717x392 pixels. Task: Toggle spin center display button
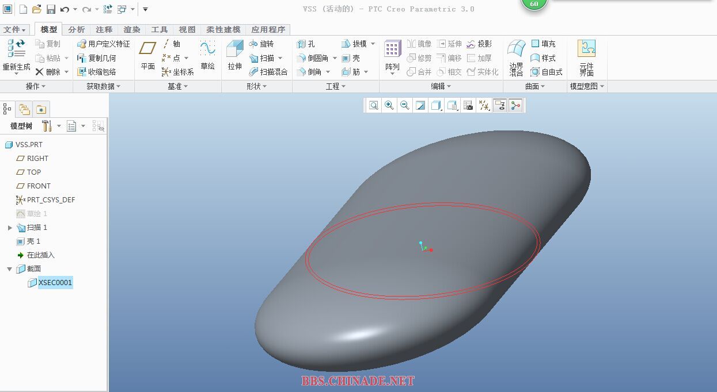click(x=515, y=105)
